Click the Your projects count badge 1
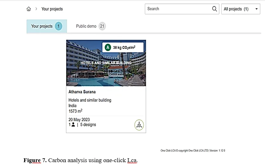Image resolution: width=265 pixels, height=165 pixels. (58, 26)
